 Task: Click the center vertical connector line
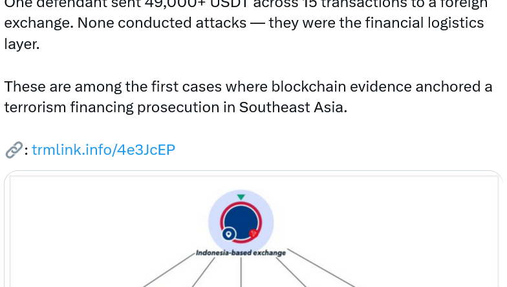click(241, 272)
